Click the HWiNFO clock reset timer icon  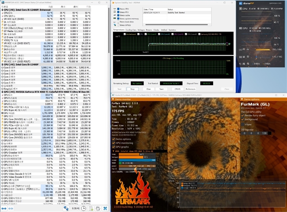click(x=83, y=208)
